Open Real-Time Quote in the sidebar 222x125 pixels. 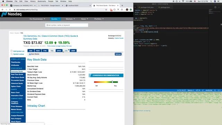tap(17, 74)
